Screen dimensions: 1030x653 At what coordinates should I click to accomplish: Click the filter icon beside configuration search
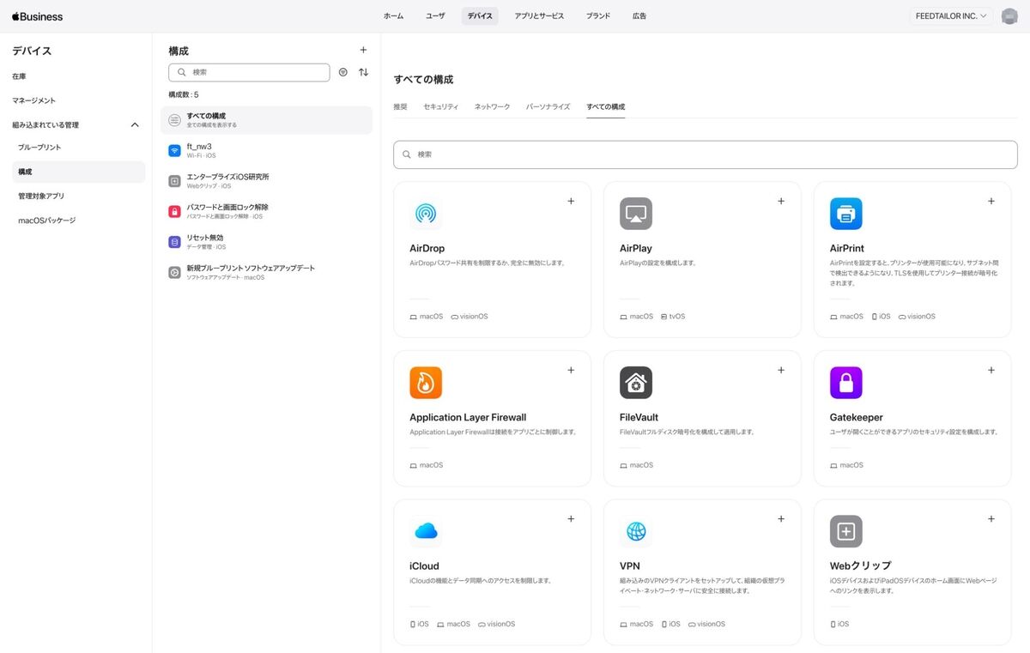[x=343, y=73]
